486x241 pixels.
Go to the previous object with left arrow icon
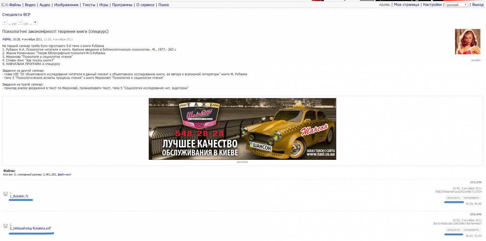tap(5, 22)
